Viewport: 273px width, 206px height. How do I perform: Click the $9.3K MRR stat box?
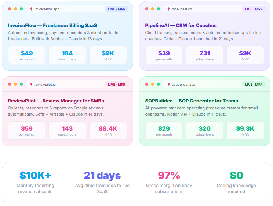pyautogui.click(x=245, y=131)
